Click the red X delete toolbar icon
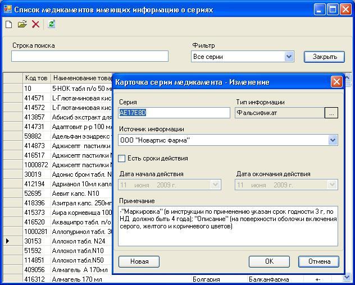The height and width of the screenshot is (285, 355). click(35, 24)
